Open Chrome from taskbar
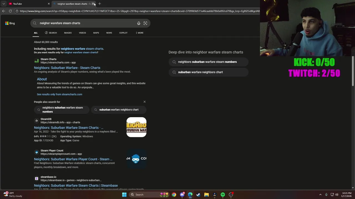355x199 pixels. 174,195
